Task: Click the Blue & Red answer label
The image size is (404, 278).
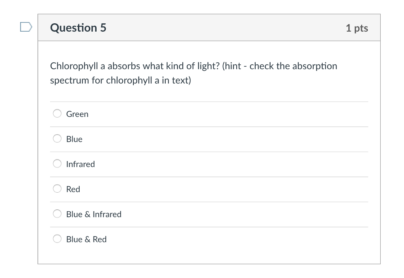Action: click(86, 239)
